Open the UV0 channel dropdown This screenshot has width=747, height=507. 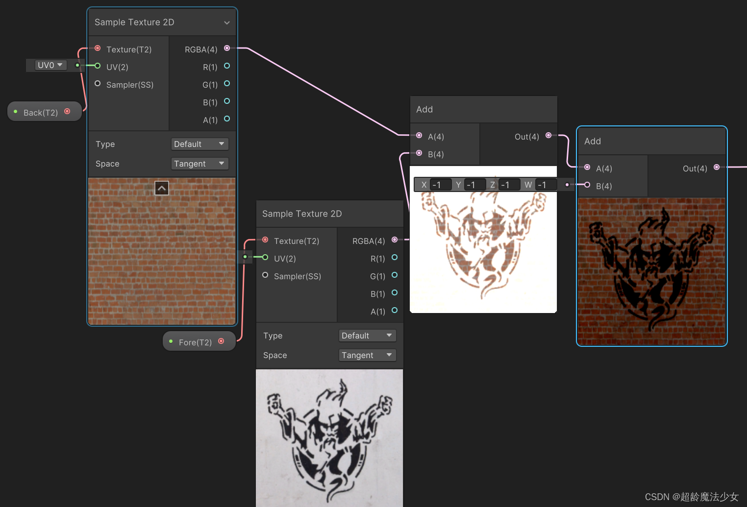tap(50, 65)
